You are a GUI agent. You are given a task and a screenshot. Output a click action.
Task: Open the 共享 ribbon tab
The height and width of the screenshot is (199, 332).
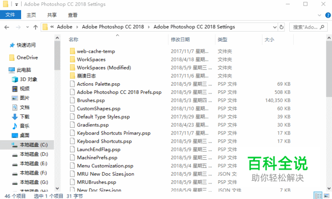coord(52,15)
